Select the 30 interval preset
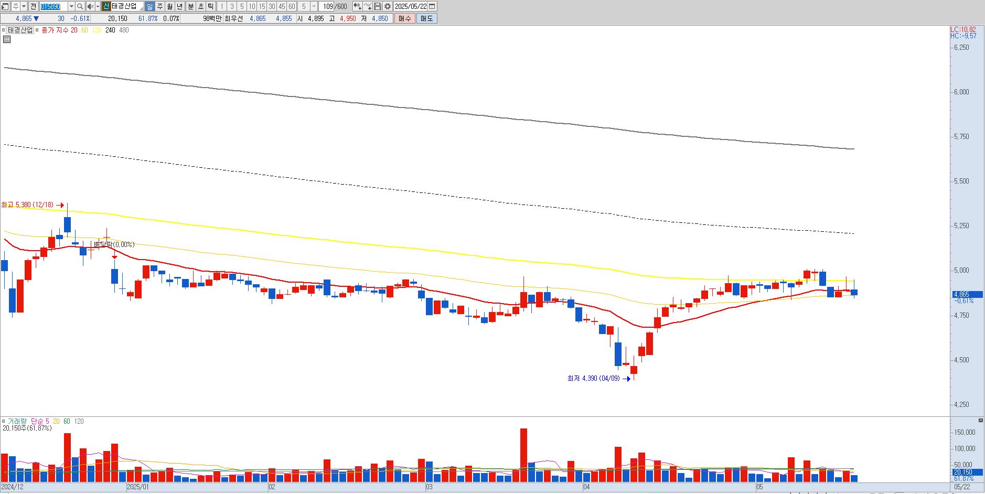This screenshot has width=985, height=494. [x=272, y=6]
